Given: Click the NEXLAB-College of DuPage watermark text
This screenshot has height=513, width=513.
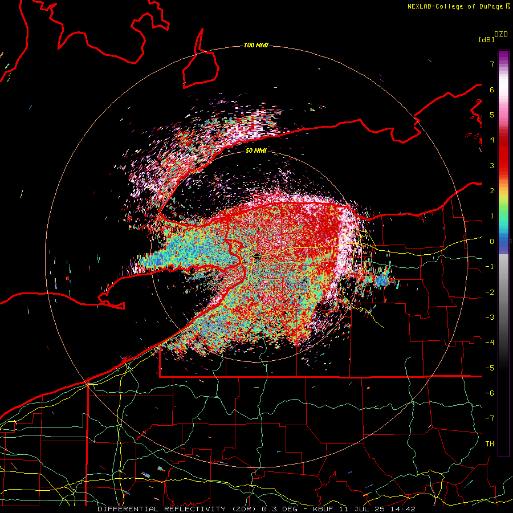Looking at the screenshot, I should [455, 6].
